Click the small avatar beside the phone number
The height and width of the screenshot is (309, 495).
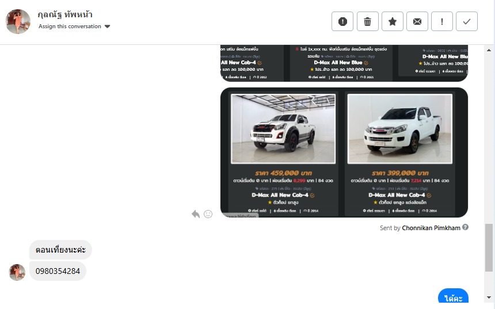pyautogui.click(x=17, y=272)
